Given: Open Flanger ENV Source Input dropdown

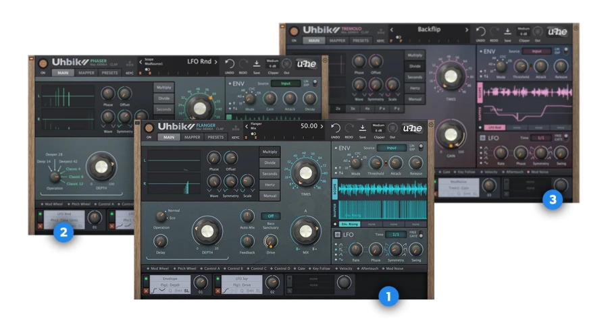Looking at the screenshot, I should click(x=392, y=148).
